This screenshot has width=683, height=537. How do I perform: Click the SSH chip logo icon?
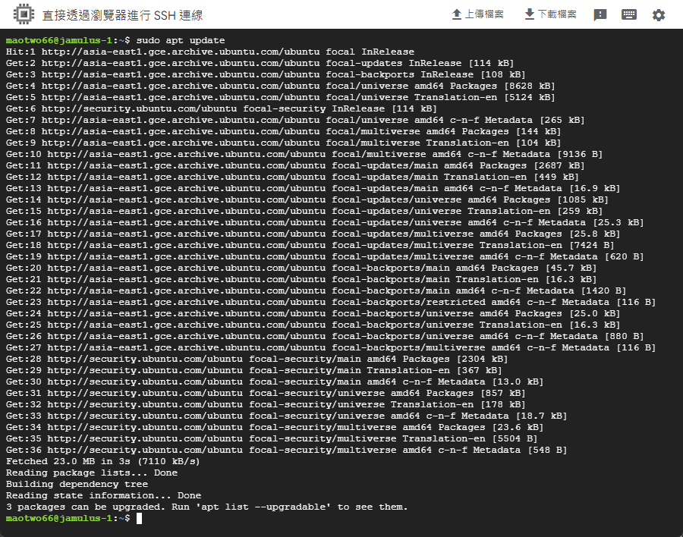(x=21, y=15)
